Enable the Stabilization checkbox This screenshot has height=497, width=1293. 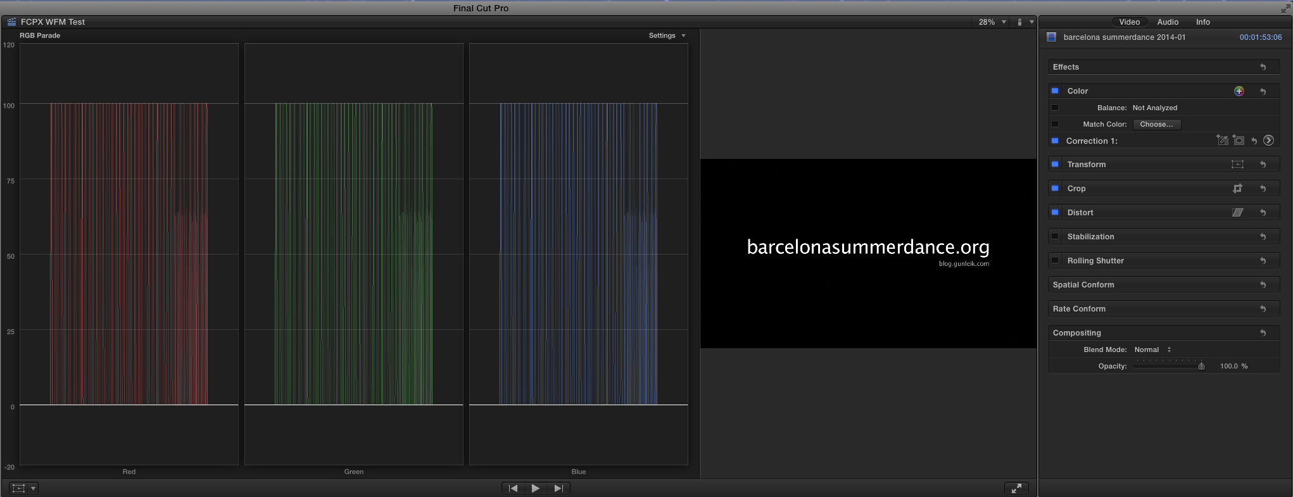1055,237
